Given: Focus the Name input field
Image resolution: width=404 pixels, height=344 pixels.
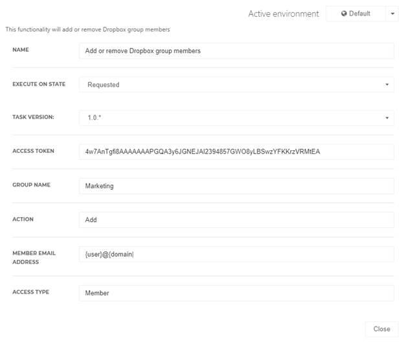Looking at the screenshot, I should [x=236, y=51].
